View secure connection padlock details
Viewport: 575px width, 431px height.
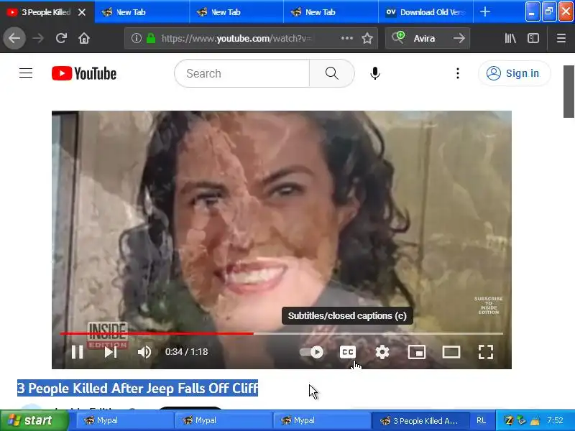151,38
